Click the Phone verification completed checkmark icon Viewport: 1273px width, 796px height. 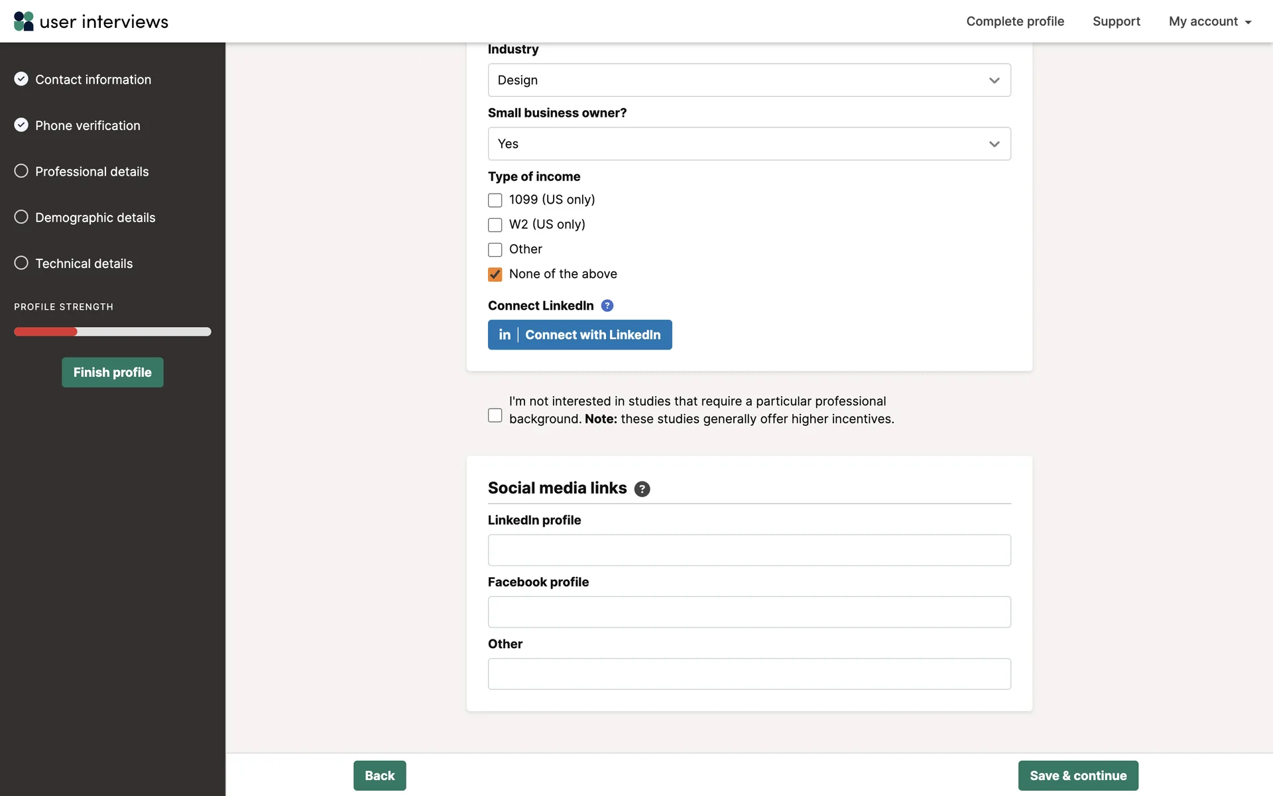(x=21, y=125)
